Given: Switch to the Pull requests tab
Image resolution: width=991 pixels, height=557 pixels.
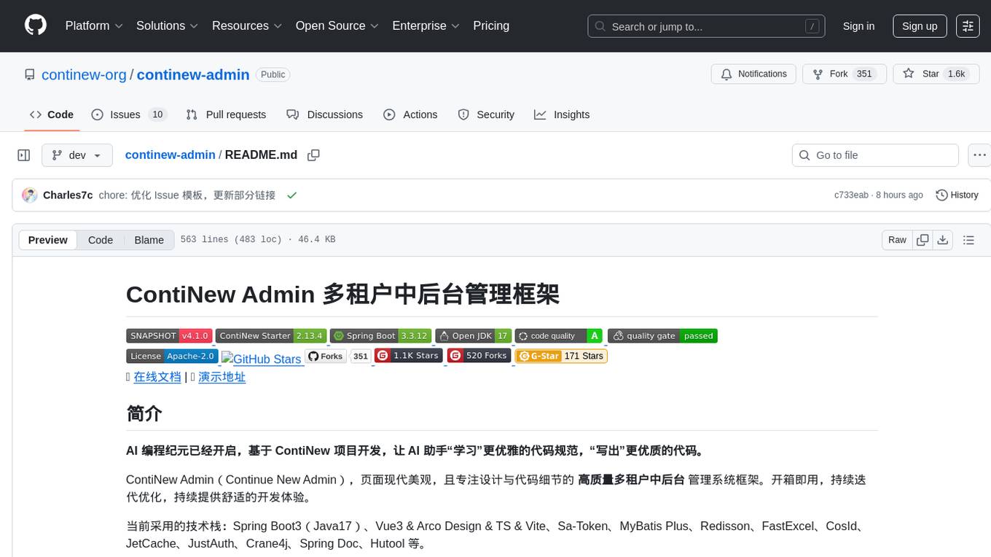Looking at the screenshot, I should (226, 114).
